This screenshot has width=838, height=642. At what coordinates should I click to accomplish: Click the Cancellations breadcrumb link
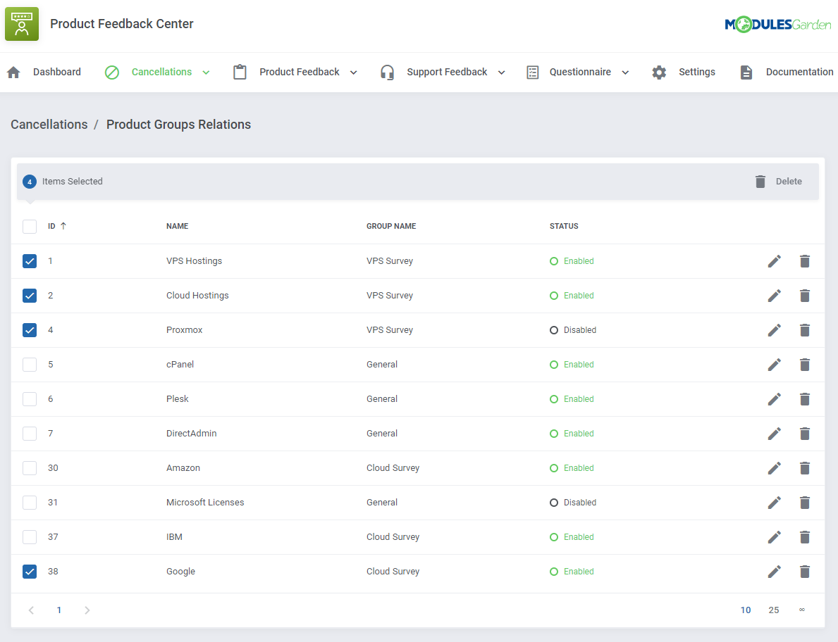pos(49,125)
